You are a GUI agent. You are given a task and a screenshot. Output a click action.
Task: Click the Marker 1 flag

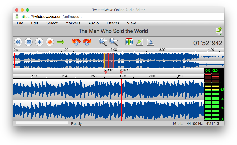[x=106, y=72]
